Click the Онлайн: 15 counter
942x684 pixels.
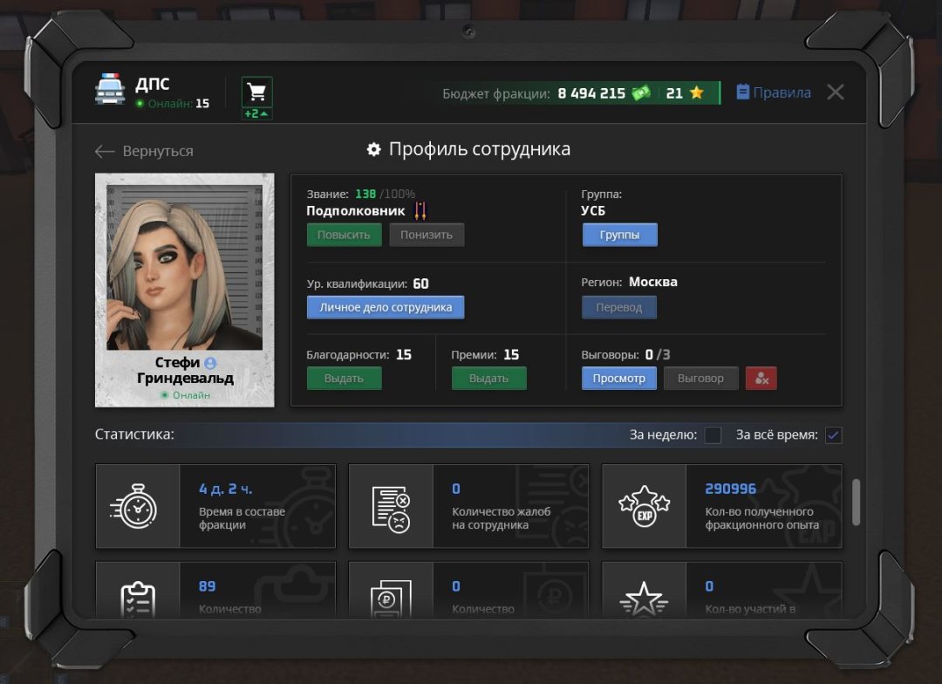point(173,103)
